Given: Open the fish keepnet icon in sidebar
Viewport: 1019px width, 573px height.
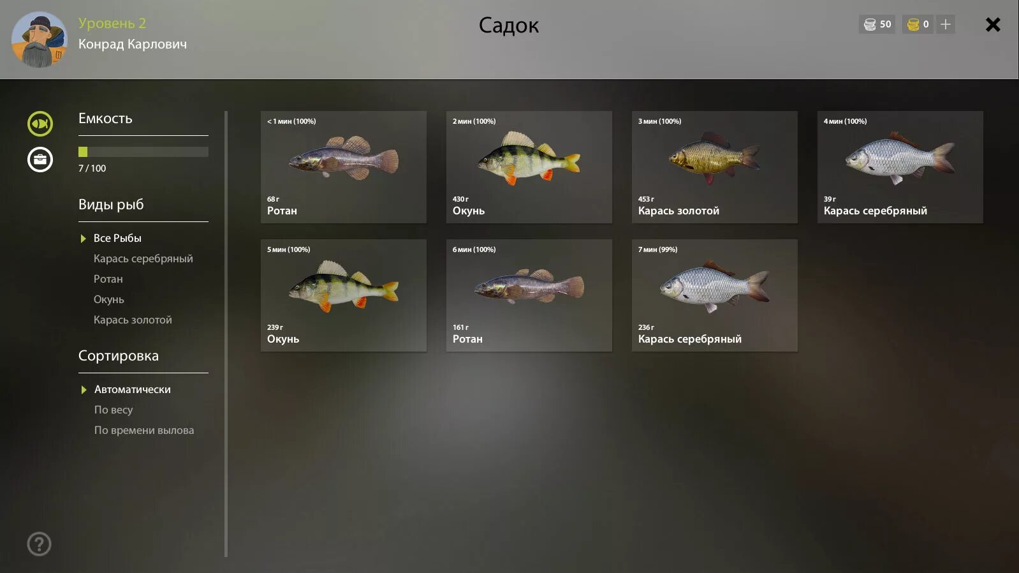Looking at the screenshot, I should point(40,124).
